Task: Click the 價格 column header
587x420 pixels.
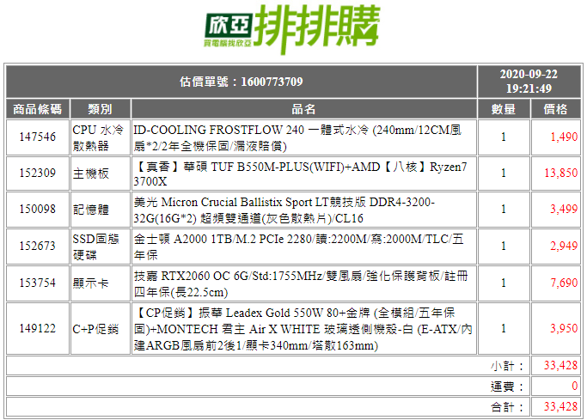Action: 555,109
